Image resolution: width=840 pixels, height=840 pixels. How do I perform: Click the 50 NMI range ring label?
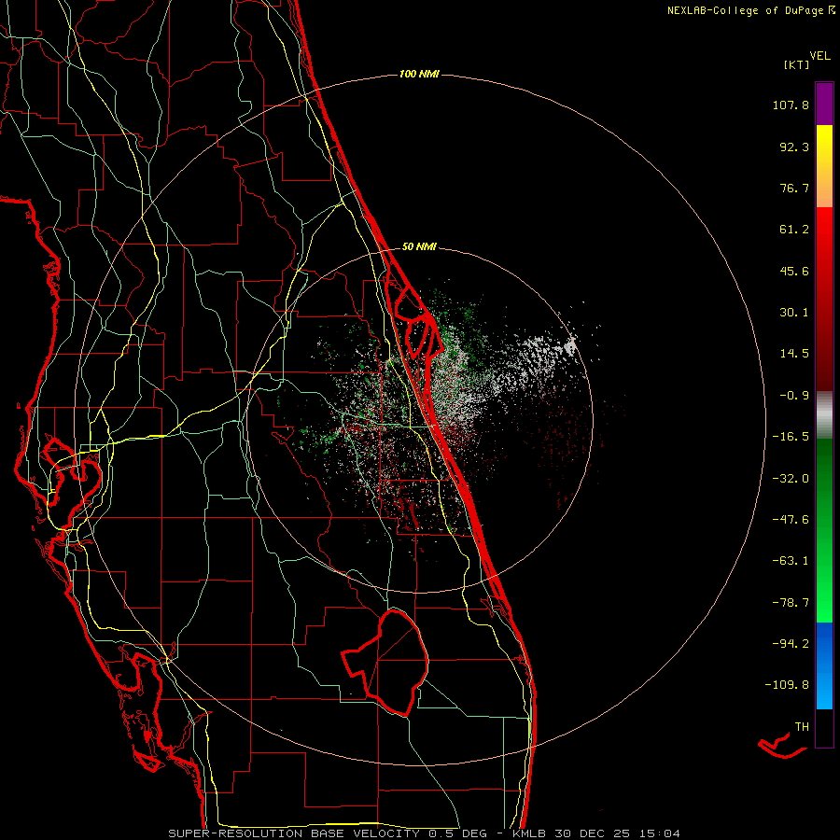pyautogui.click(x=419, y=246)
